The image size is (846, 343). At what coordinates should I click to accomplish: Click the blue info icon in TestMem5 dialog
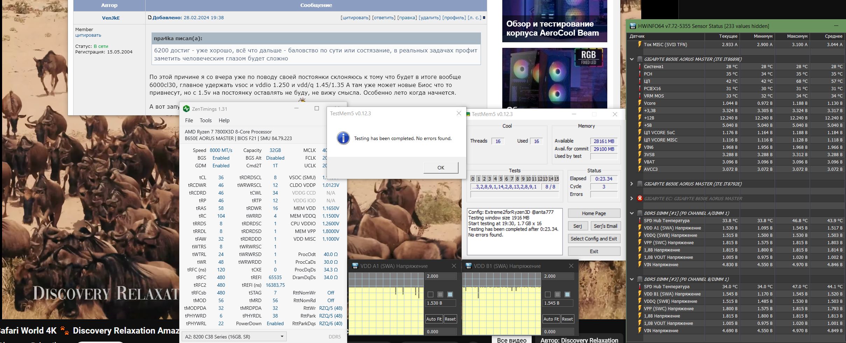point(343,138)
